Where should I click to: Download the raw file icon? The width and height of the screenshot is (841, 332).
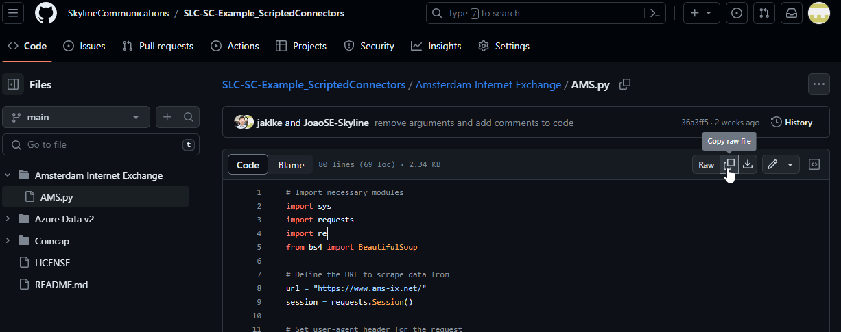tap(748, 164)
